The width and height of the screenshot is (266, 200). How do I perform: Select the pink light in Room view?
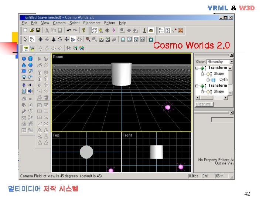click(168, 107)
